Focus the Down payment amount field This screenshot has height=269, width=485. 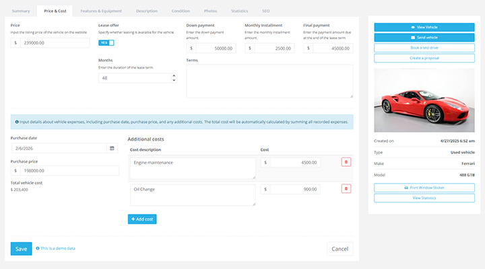click(x=216, y=48)
